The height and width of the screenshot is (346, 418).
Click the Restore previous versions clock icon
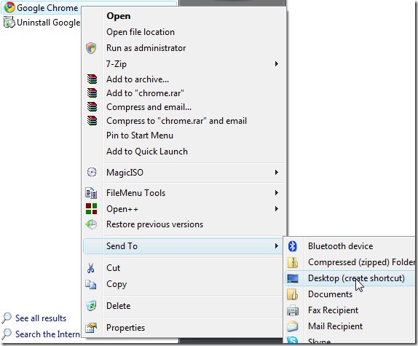click(91, 224)
